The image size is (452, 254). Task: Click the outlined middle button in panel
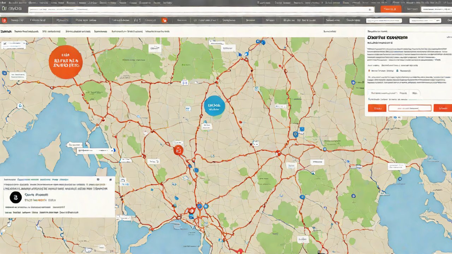point(410,108)
